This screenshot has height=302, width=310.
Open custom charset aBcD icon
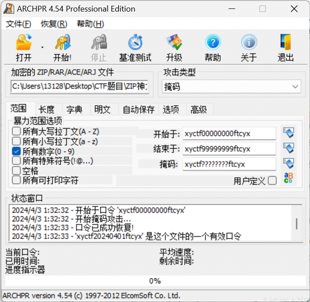click(288, 178)
